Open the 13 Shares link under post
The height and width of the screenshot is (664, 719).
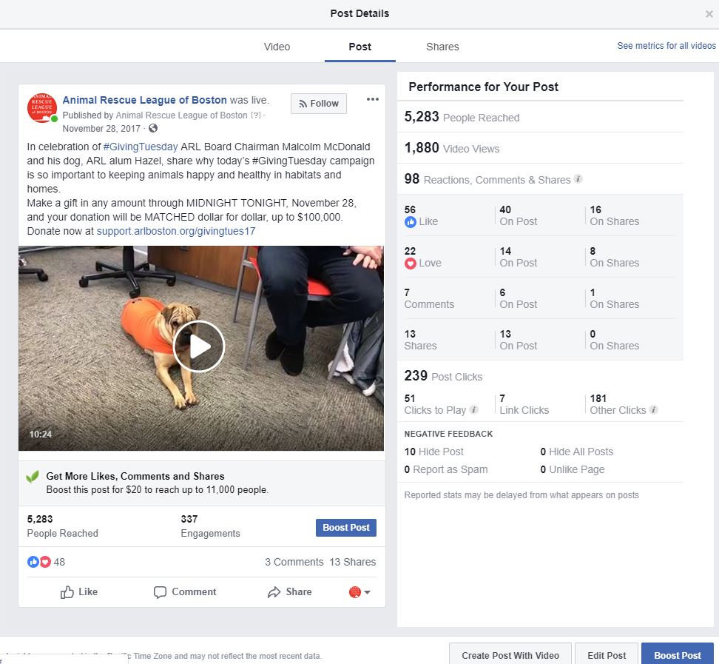tap(353, 562)
